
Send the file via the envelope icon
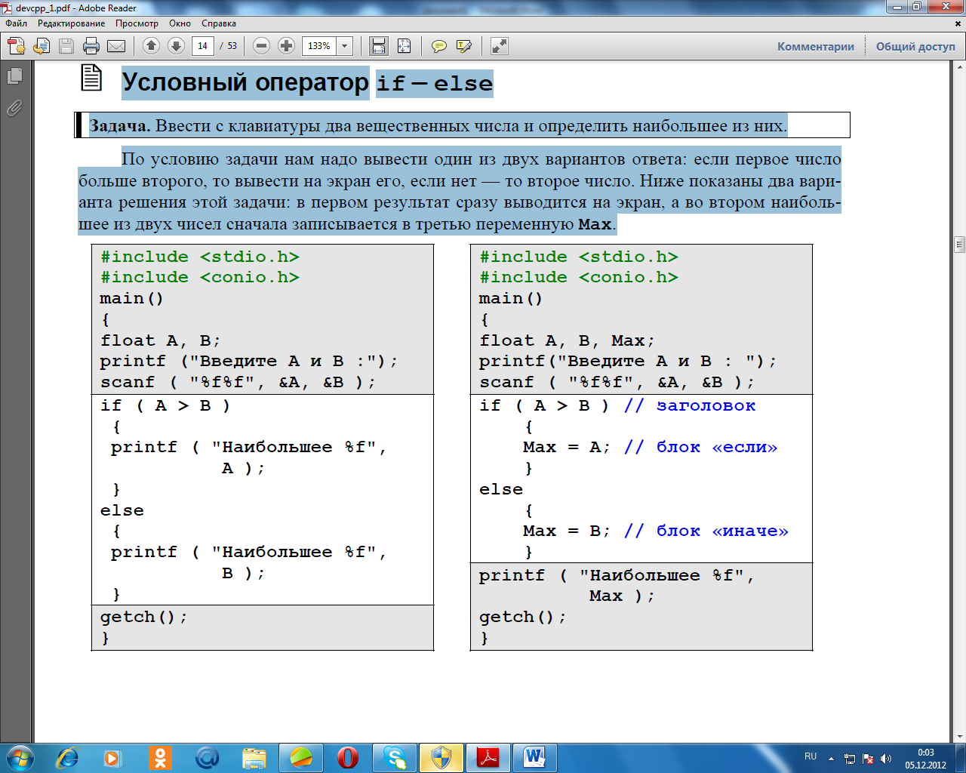[116, 46]
